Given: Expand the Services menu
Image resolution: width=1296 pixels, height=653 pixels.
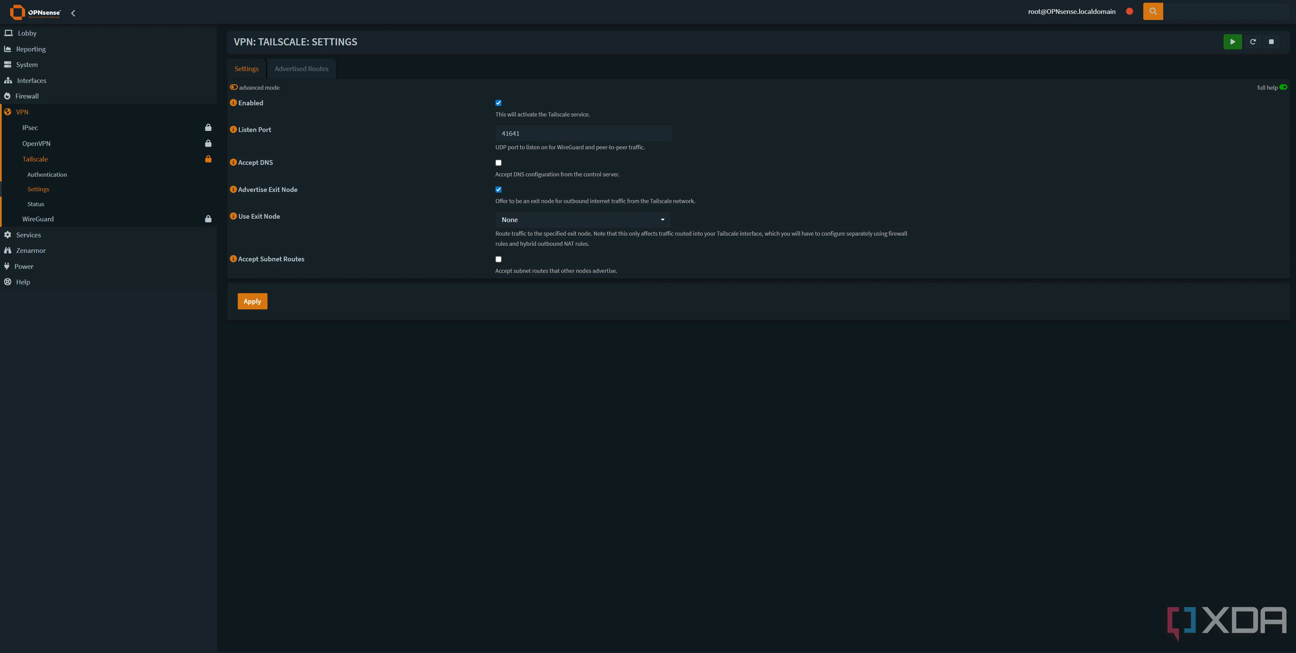Looking at the screenshot, I should (108, 235).
